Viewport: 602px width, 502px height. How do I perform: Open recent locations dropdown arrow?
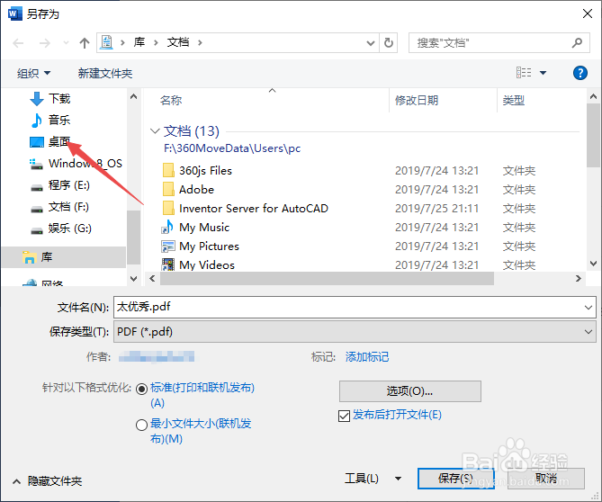click(x=66, y=42)
